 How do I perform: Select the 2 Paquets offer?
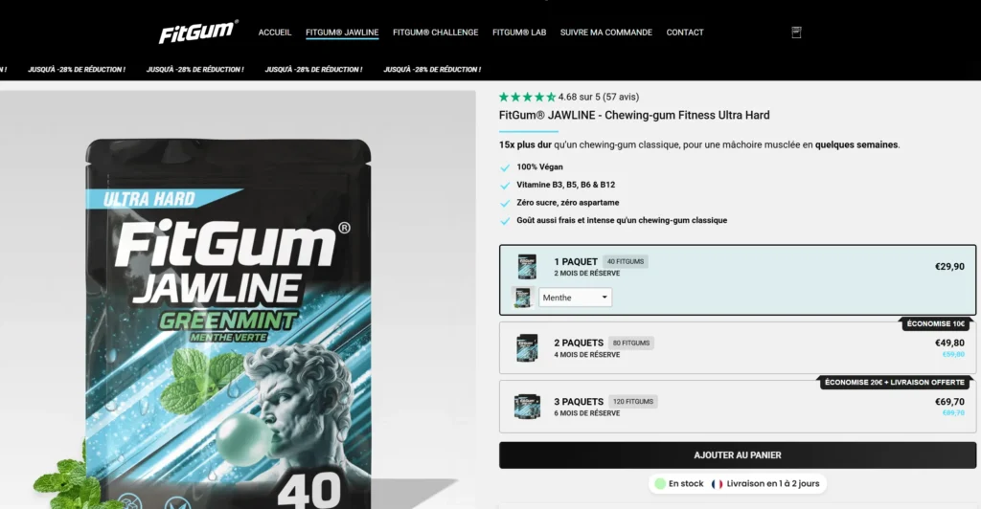coord(737,348)
